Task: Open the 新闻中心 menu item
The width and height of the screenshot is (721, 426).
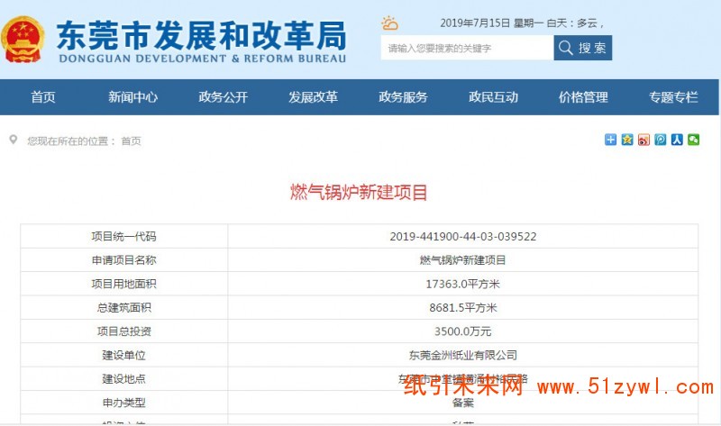Action: click(x=133, y=97)
